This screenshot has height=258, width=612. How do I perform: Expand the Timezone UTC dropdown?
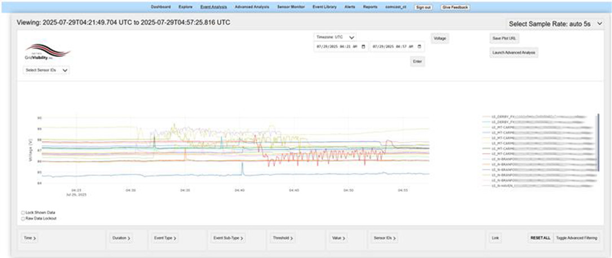coord(335,37)
